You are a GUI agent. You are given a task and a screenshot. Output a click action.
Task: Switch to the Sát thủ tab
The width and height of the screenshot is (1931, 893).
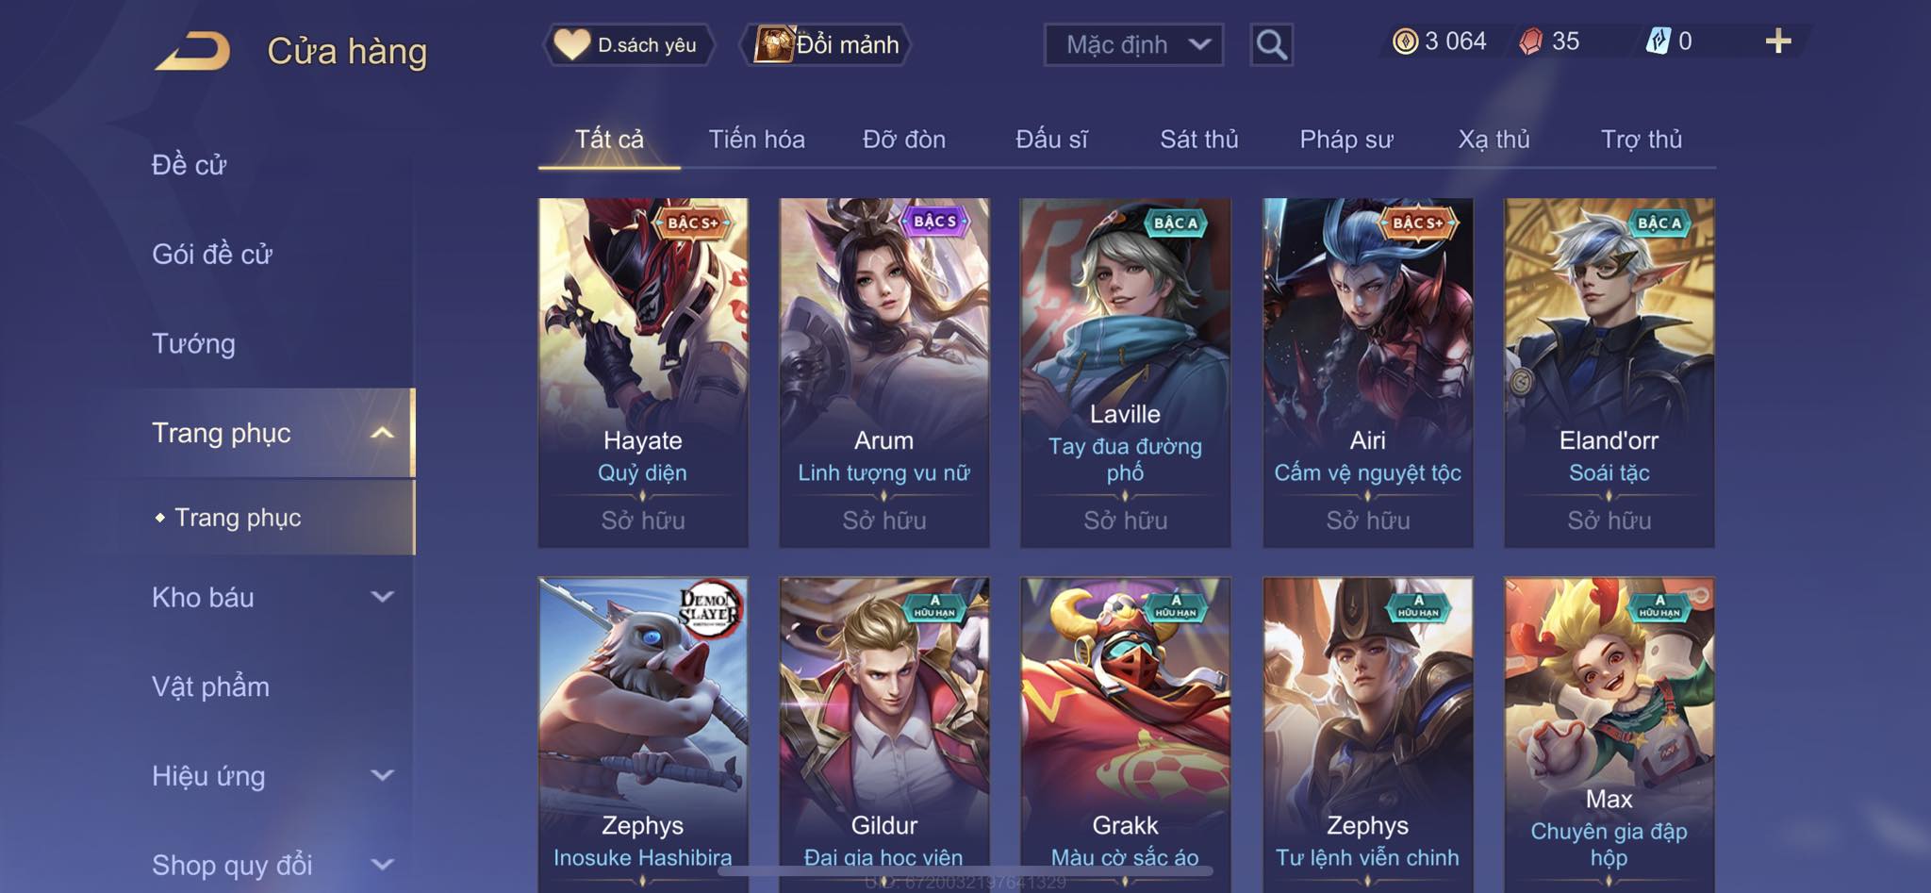[x=1198, y=140]
